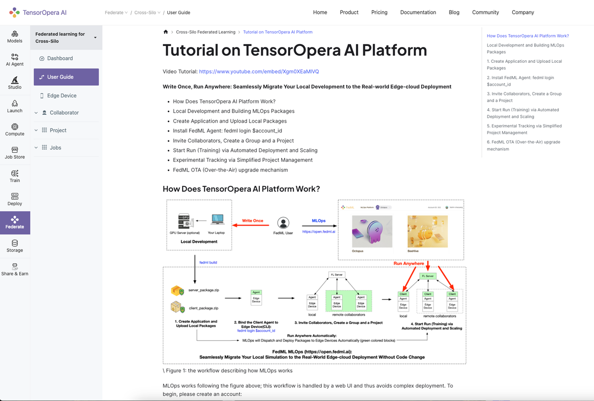Select the AI Agent sidebar icon
Screen dimensions: 594x401
(14, 60)
